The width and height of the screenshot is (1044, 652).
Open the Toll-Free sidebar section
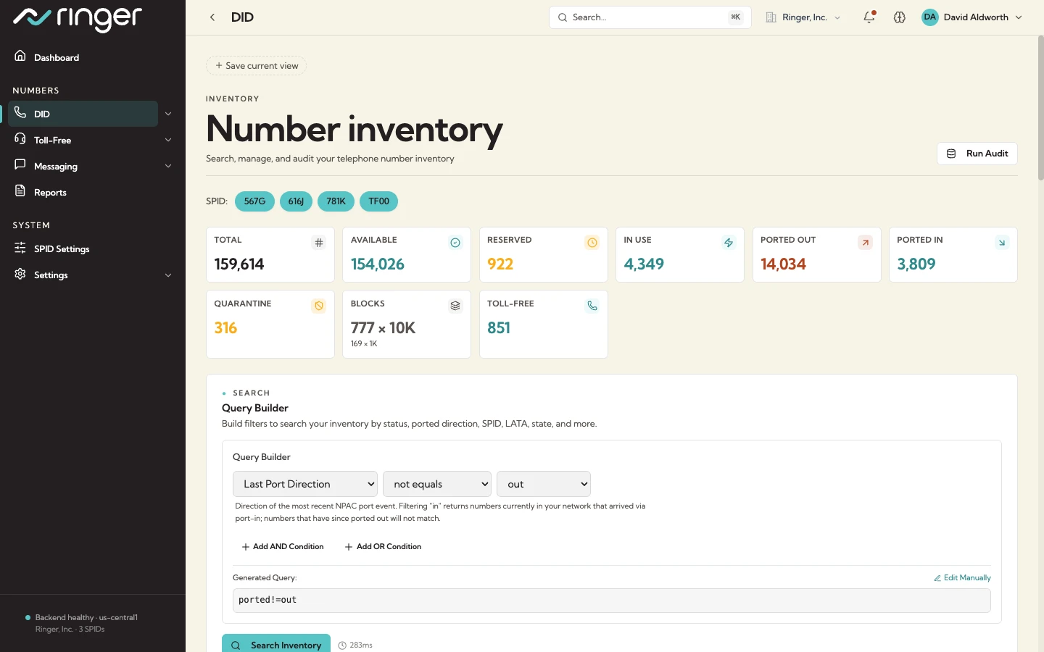(x=52, y=140)
